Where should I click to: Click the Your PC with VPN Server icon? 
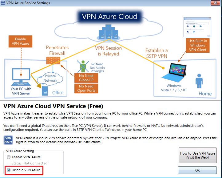coord(21,77)
